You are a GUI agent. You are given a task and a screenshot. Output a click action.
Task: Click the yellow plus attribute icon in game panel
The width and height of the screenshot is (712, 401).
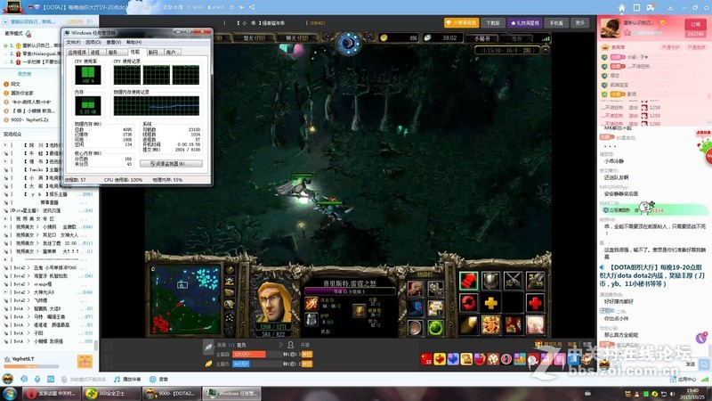[x=490, y=303]
